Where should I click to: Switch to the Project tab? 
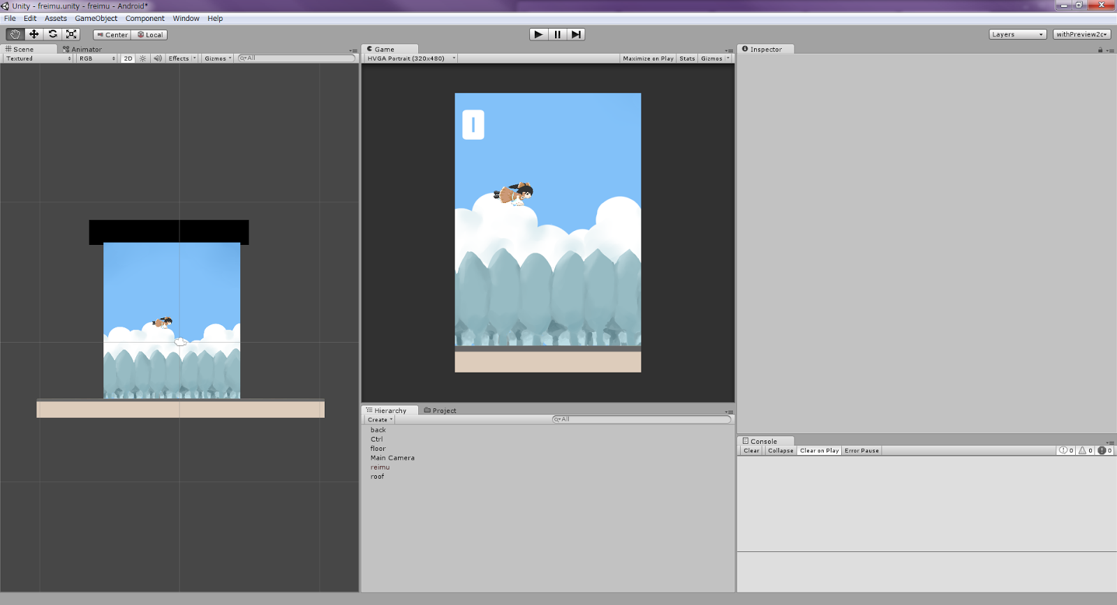[x=441, y=410]
